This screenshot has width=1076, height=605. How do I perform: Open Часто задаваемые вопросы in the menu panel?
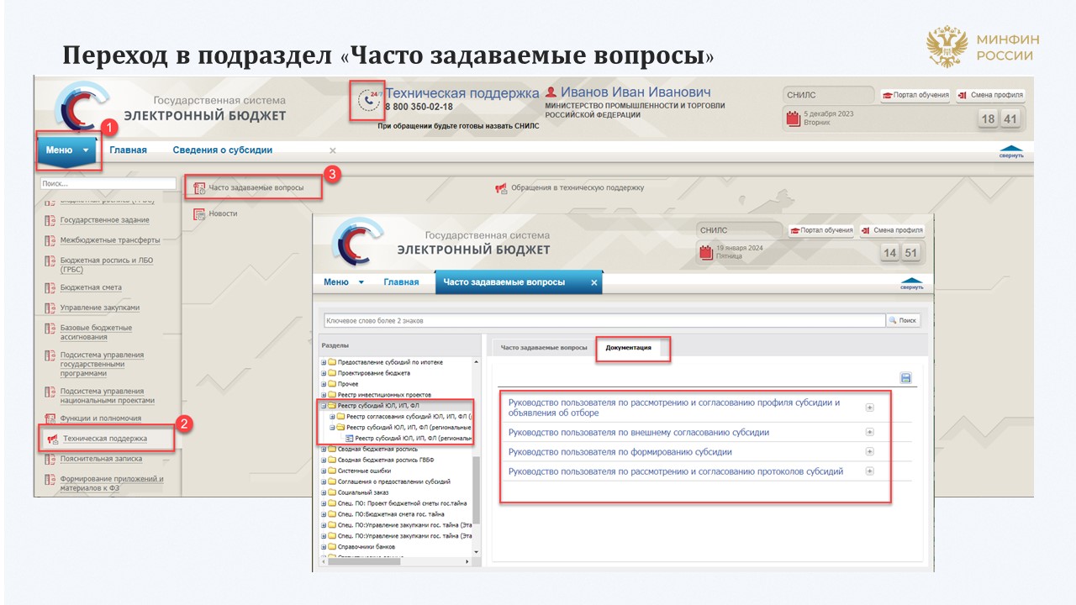tap(256, 187)
